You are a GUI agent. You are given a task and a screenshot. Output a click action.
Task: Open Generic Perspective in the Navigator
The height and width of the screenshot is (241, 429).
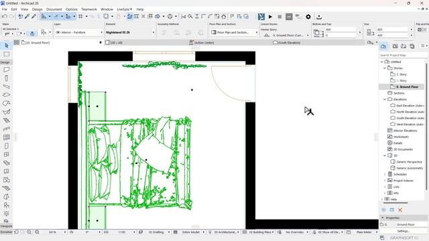pyautogui.click(x=409, y=162)
